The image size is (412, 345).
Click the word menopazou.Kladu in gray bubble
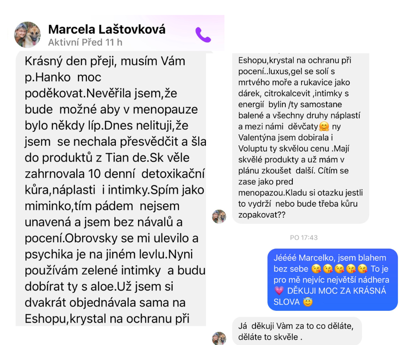[x=273, y=193]
